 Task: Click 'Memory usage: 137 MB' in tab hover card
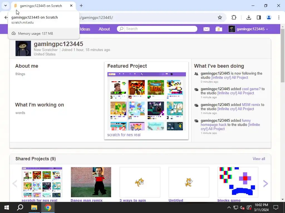coord(35,34)
